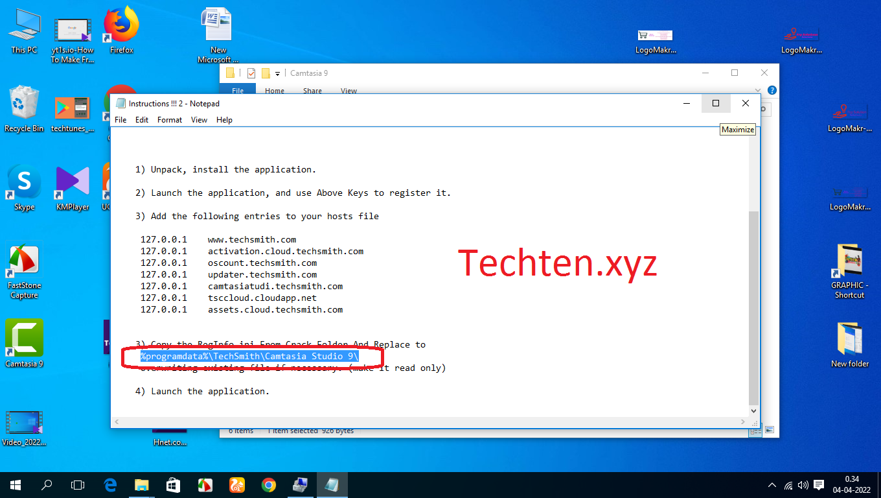Open File Explorer from the taskbar
Screen dimensions: 881x498
coord(141,485)
